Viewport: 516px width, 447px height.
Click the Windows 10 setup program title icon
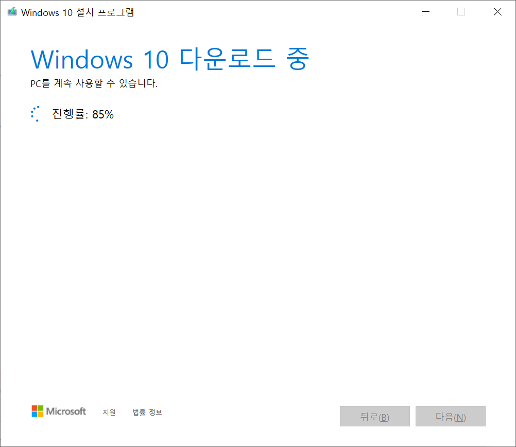click(12, 12)
